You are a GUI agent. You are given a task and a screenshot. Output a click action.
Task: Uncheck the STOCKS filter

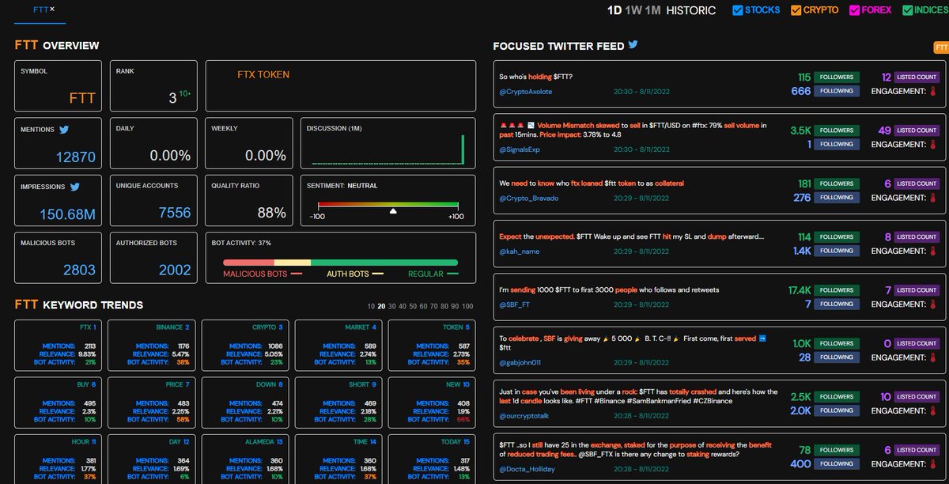tap(739, 9)
